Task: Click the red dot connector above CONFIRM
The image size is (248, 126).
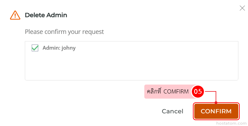Action: coord(216,103)
